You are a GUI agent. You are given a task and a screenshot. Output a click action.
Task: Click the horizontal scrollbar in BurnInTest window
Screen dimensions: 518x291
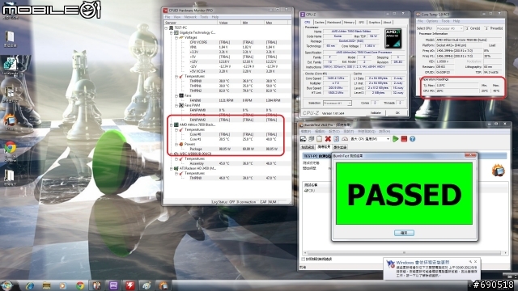405,253
